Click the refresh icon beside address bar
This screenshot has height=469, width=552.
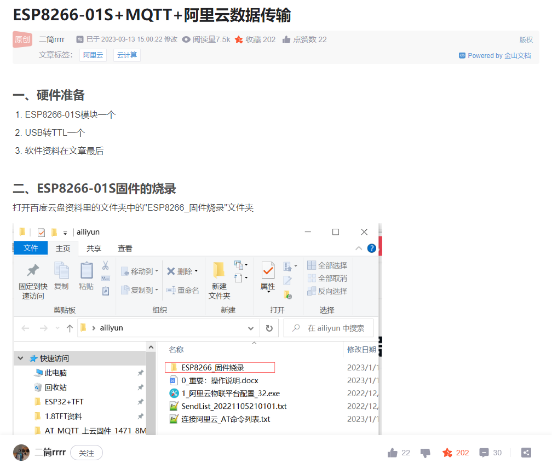(269, 328)
